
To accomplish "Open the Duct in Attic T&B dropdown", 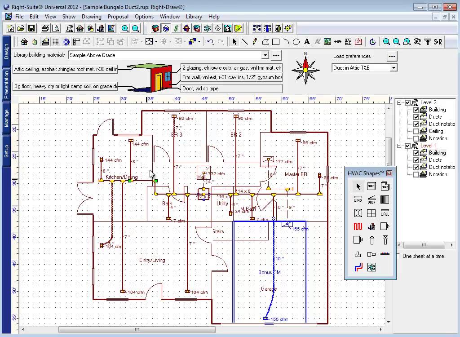I will click(x=394, y=68).
